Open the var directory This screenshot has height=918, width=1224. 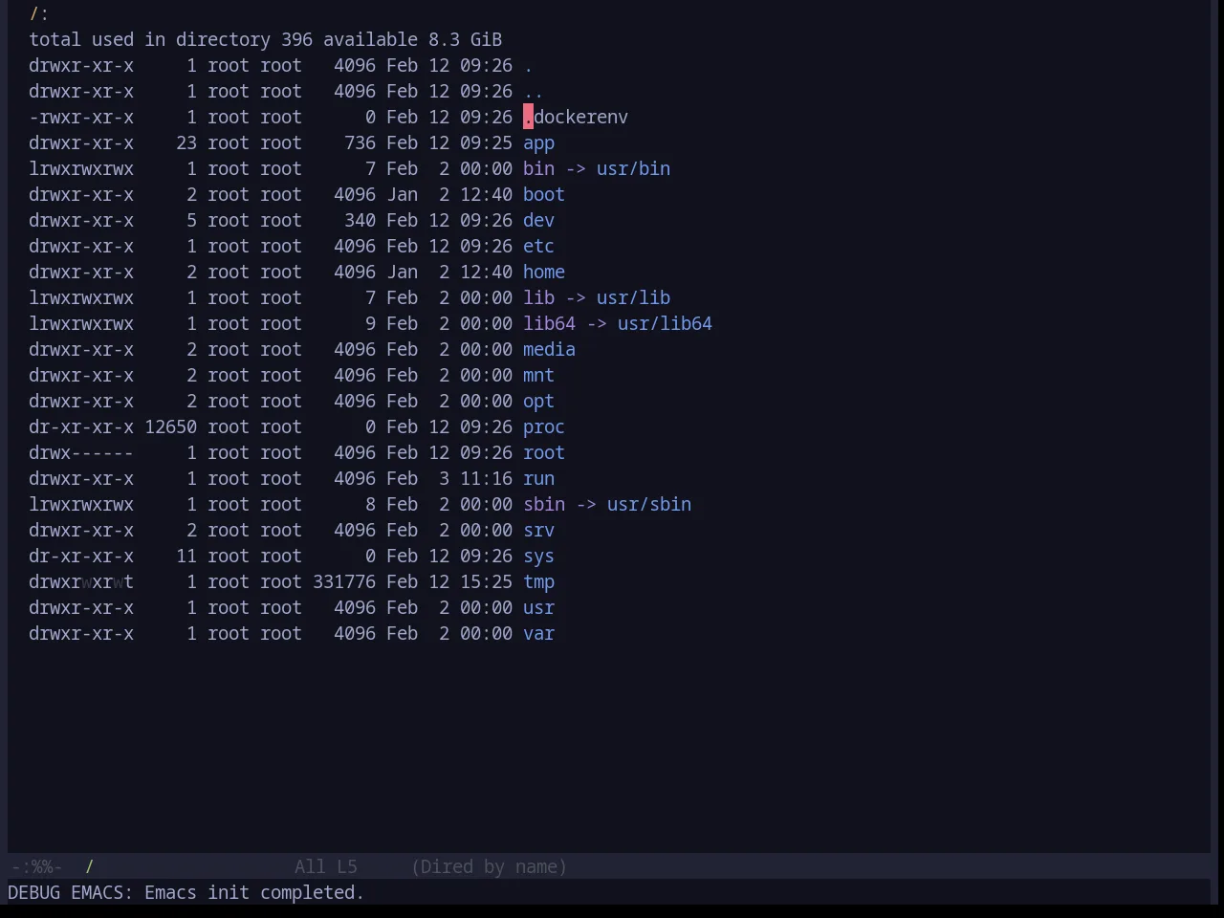[538, 634]
